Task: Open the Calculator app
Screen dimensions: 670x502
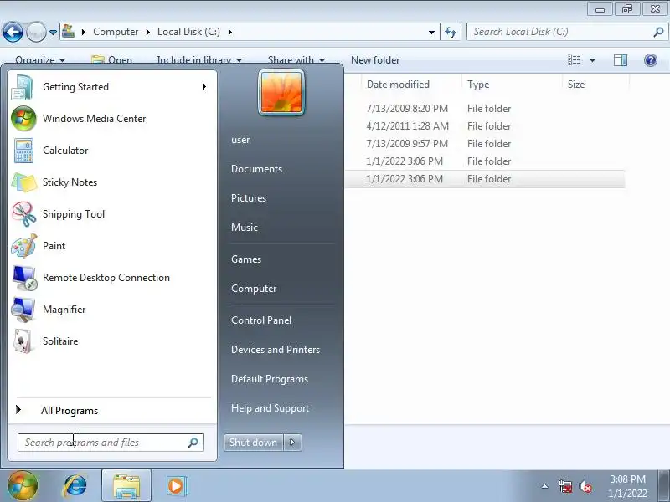Action: [112, 151]
